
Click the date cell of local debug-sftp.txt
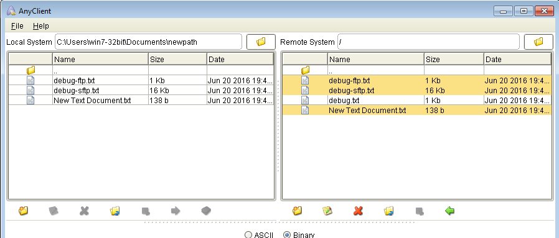point(240,90)
